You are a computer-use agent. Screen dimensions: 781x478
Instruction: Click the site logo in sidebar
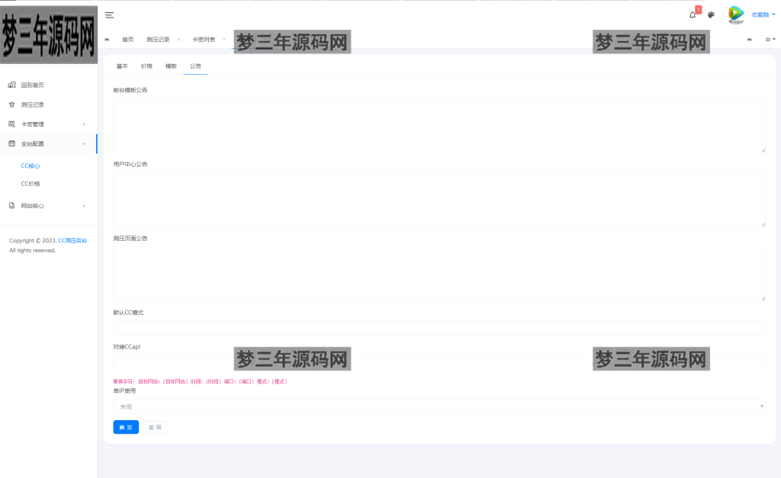pyautogui.click(x=48, y=35)
